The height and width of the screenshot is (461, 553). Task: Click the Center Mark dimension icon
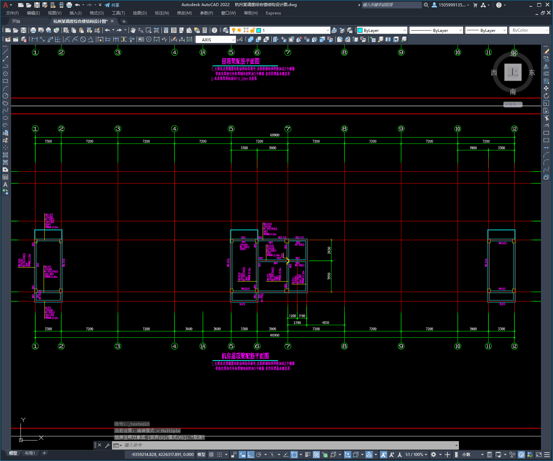tap(149, 39)
